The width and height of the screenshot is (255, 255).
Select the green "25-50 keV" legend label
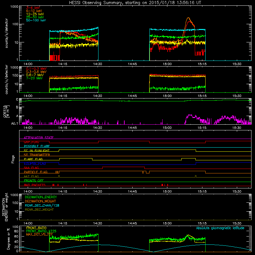(x=35, y=17)
